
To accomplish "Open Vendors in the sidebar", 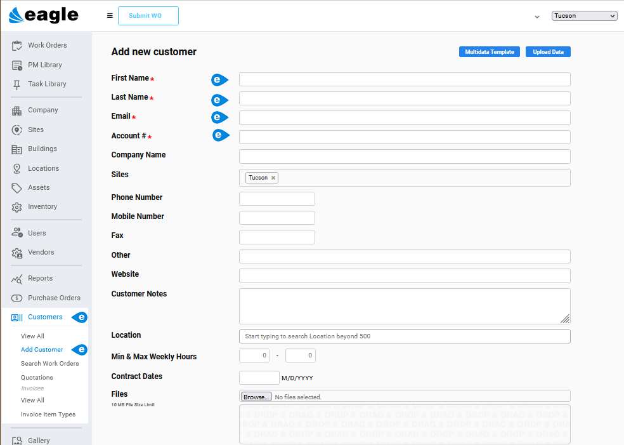I will tap(41, 252).
